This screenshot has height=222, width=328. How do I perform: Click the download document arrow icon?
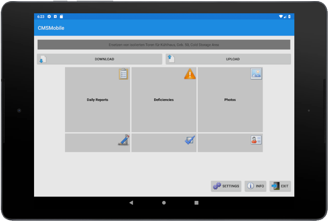click(43, 60)
